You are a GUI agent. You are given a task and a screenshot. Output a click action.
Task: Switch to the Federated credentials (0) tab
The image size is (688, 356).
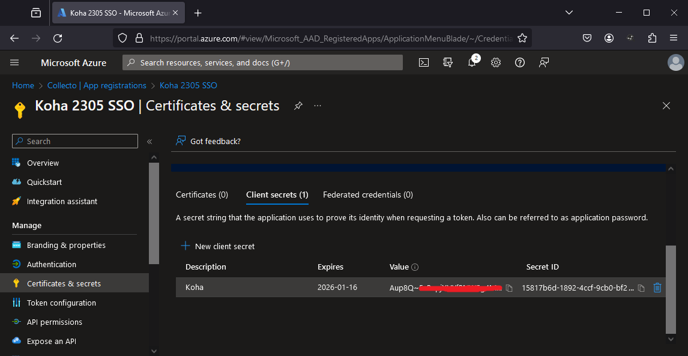point(367,195)
